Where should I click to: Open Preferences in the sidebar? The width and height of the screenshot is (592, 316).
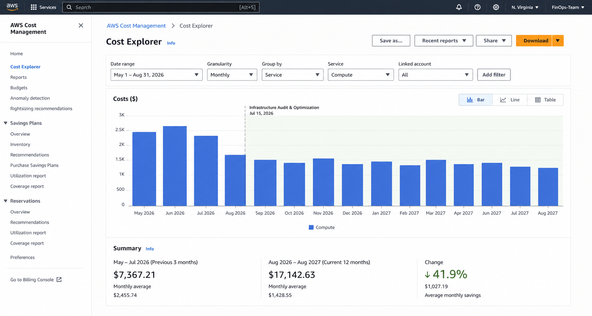coord(22,257)
